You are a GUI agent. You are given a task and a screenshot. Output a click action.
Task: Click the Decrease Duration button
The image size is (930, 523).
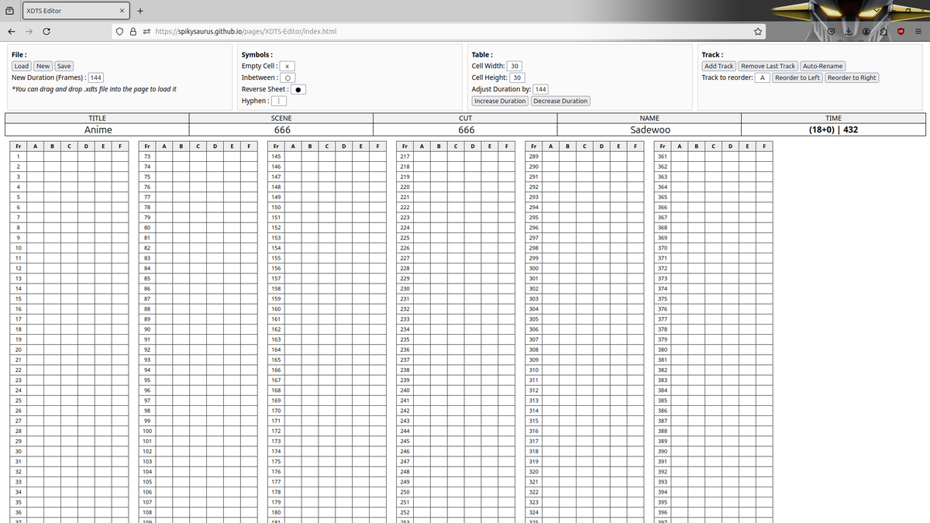point(560,101)
